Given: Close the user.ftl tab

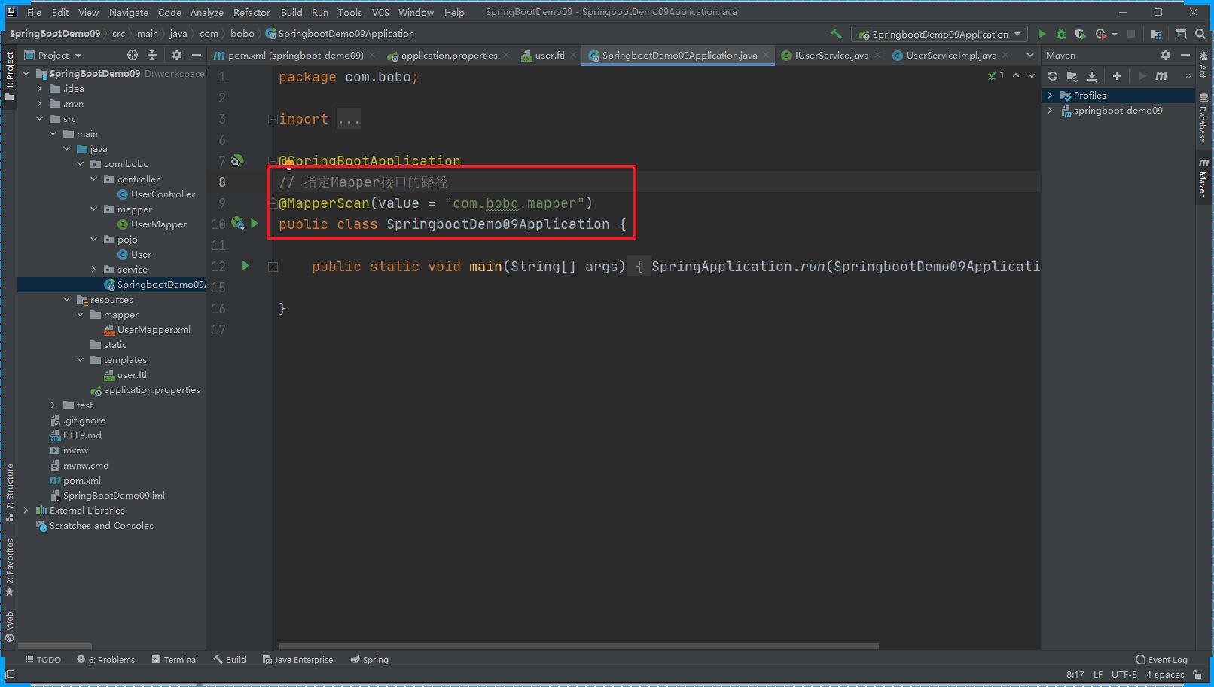Looking at the screenshot, I should pos(573,55).
